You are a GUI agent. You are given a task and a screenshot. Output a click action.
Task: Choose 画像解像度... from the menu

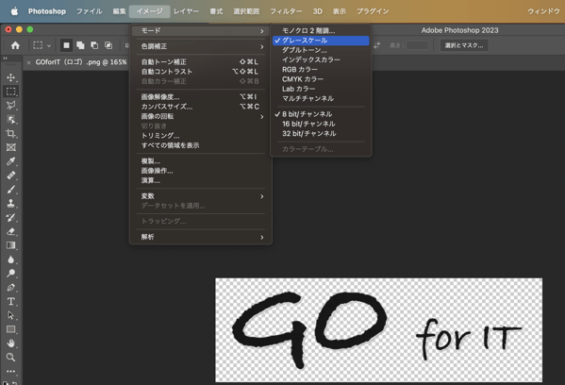click(x=201, y=96)
